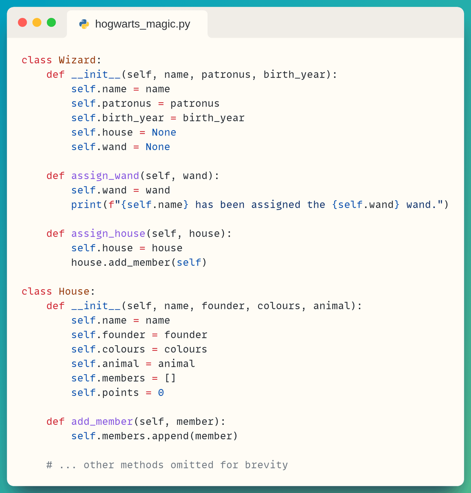Image resolution: width=471 pixels, height=493 pixels.
Task: Click the red close window button
Action: point(22,23)
